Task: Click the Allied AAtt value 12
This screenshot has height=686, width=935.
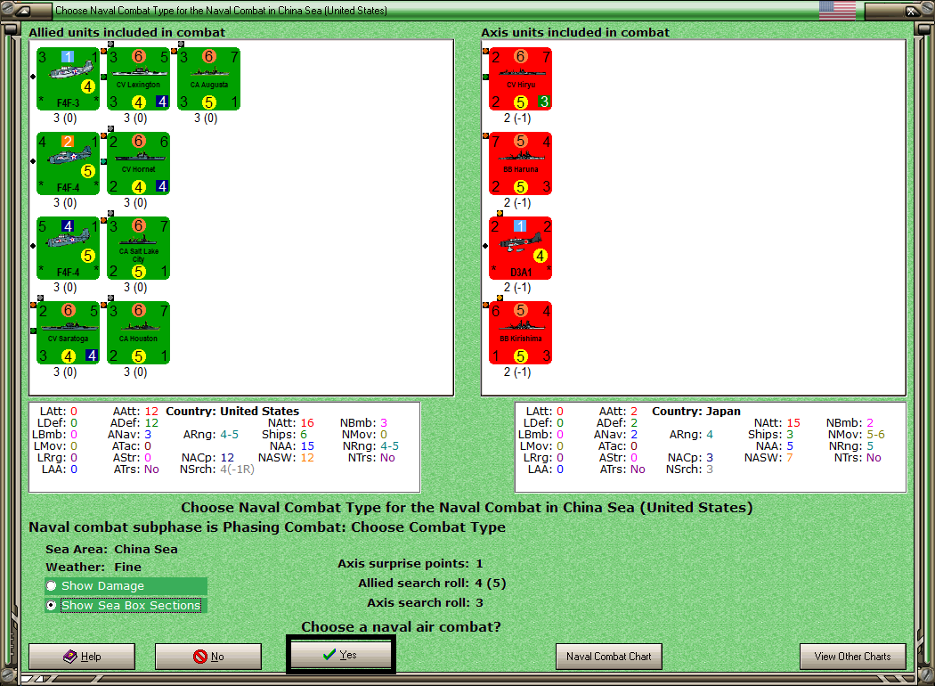Action: [x=151, y=411]
